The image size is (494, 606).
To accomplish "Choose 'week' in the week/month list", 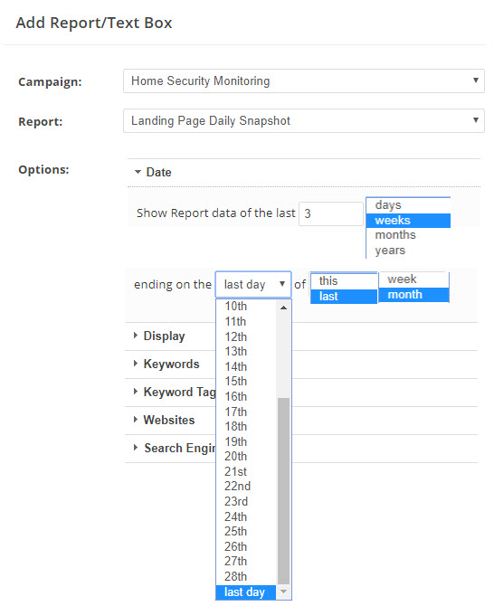I will click(x=413, y=279).
